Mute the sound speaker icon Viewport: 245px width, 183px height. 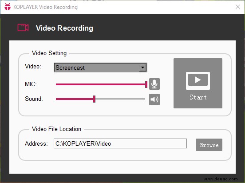tap(154, 99)
